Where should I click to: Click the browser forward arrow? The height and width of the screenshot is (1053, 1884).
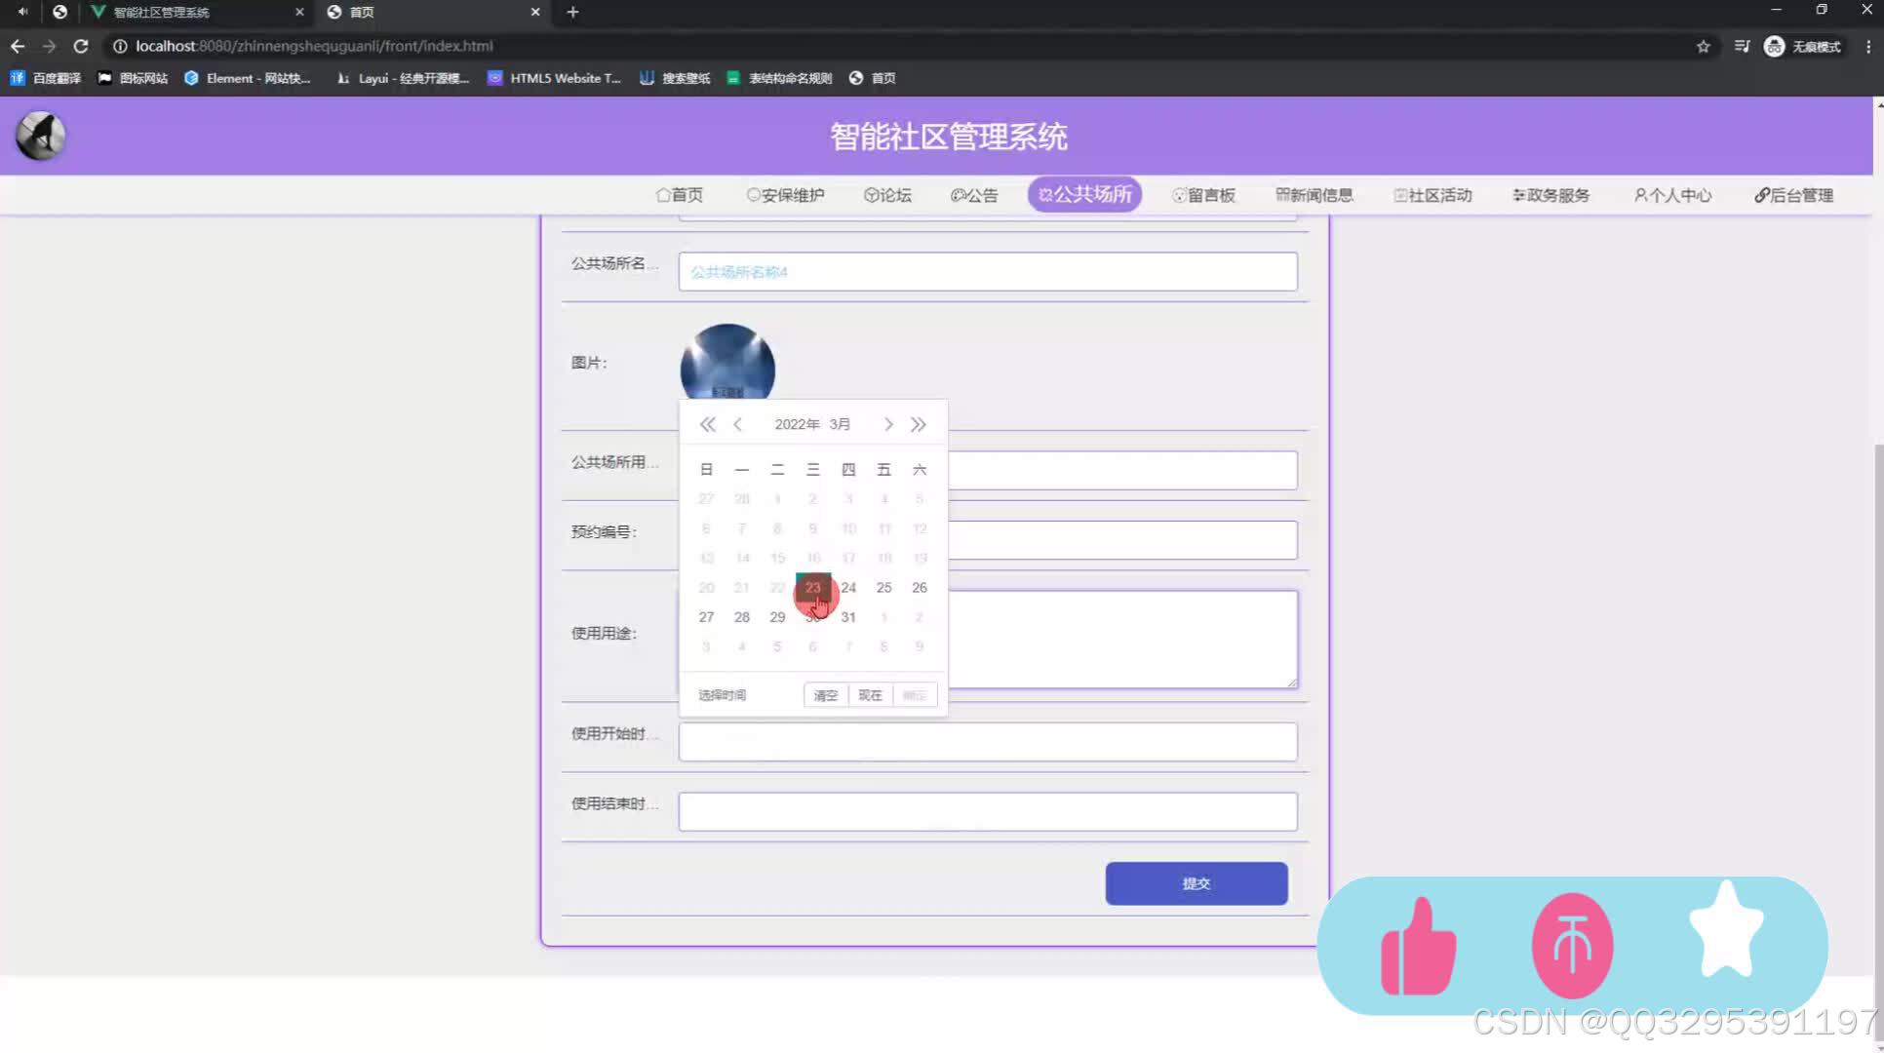pos(49,46)
